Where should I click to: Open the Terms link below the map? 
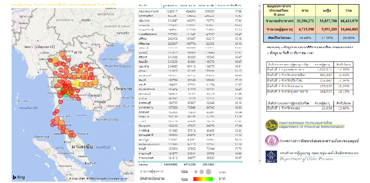124,179
